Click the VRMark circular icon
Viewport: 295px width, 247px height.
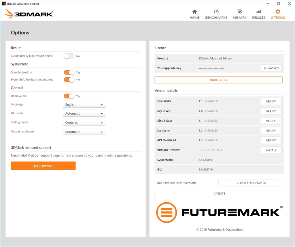[240, 12]
